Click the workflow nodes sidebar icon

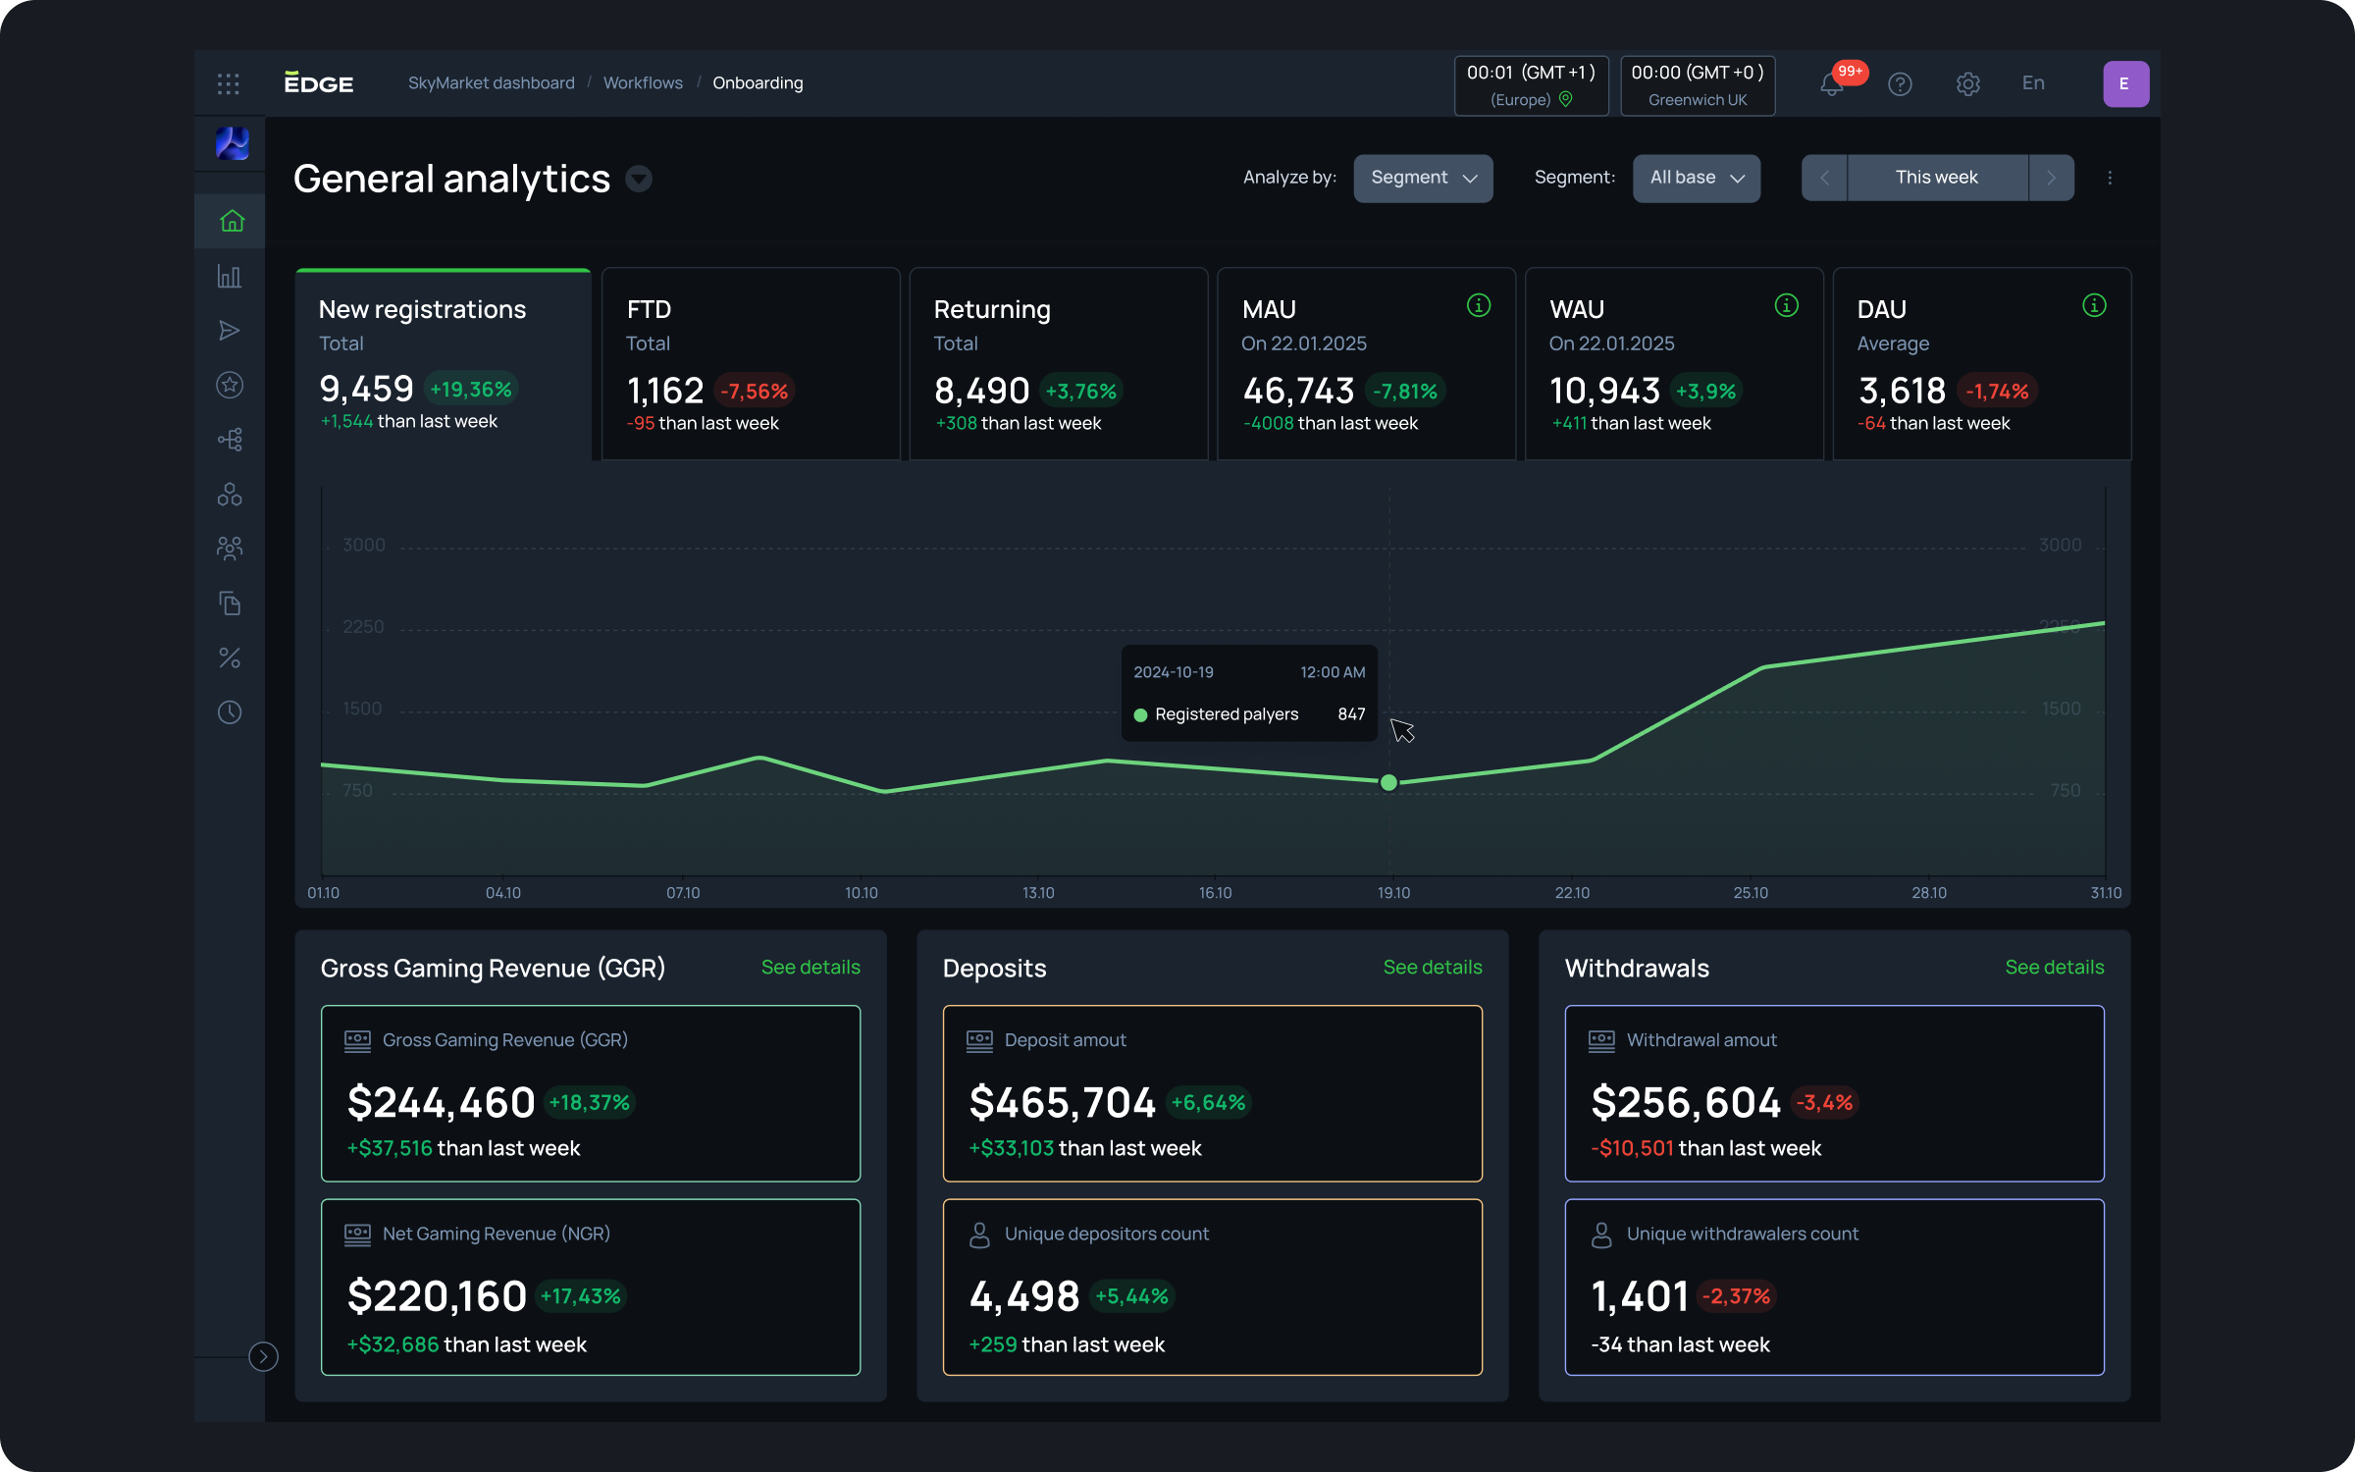click(x=230, y=440)
